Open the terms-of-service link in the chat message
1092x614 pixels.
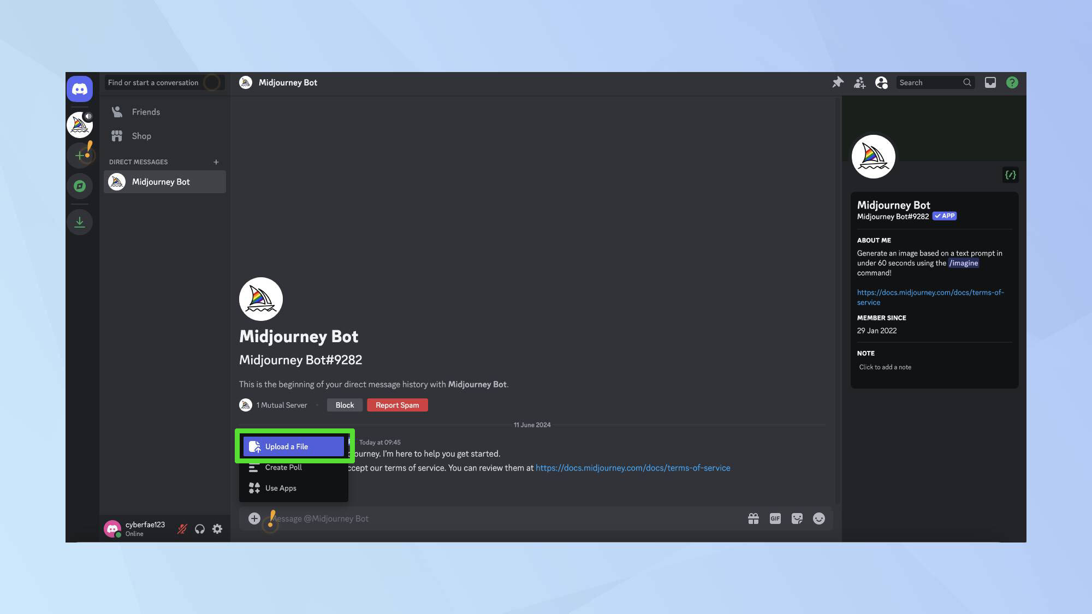(633, 468)
